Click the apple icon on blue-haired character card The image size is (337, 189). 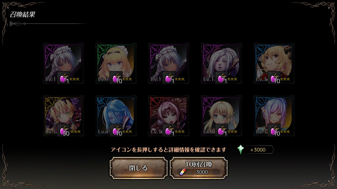(x=116, y=130)
